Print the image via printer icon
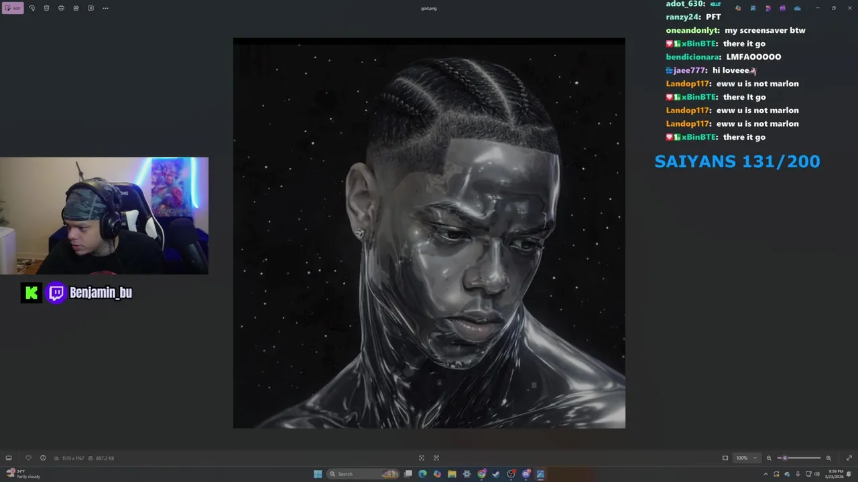Screen dimensions: 858x482 61,8
